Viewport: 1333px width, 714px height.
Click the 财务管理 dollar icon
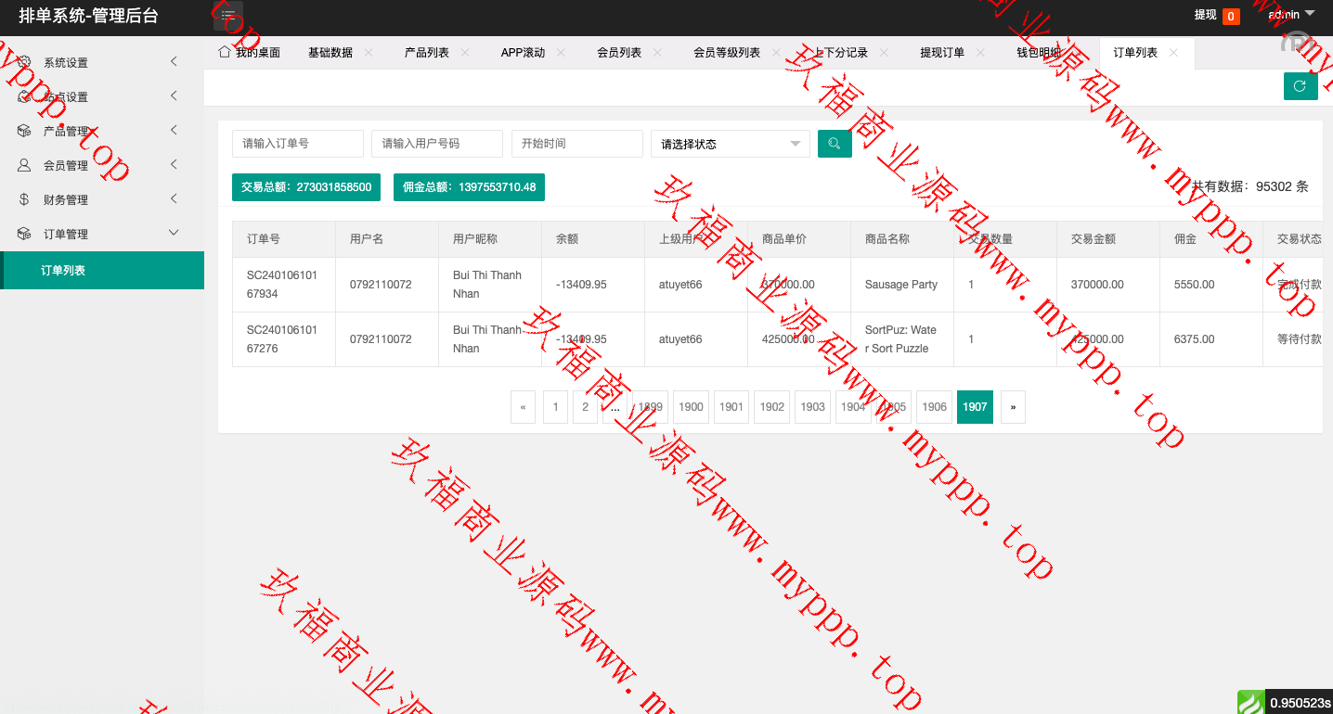point(24,199)
